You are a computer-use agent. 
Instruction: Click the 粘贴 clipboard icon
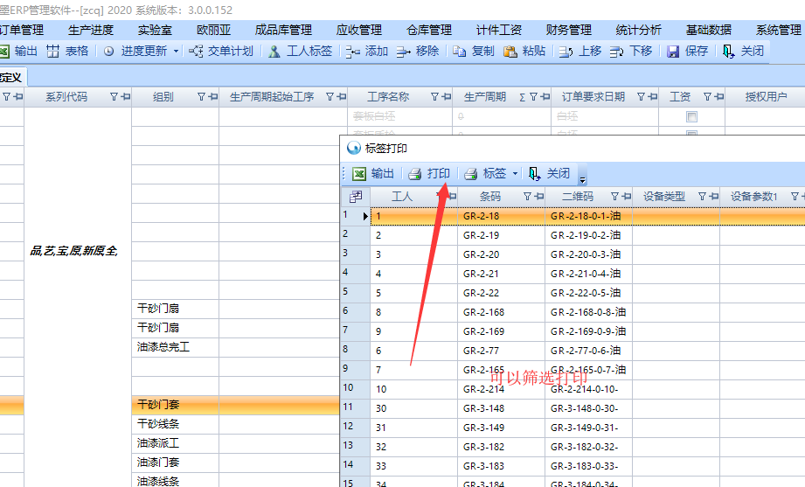click(510, 51)
